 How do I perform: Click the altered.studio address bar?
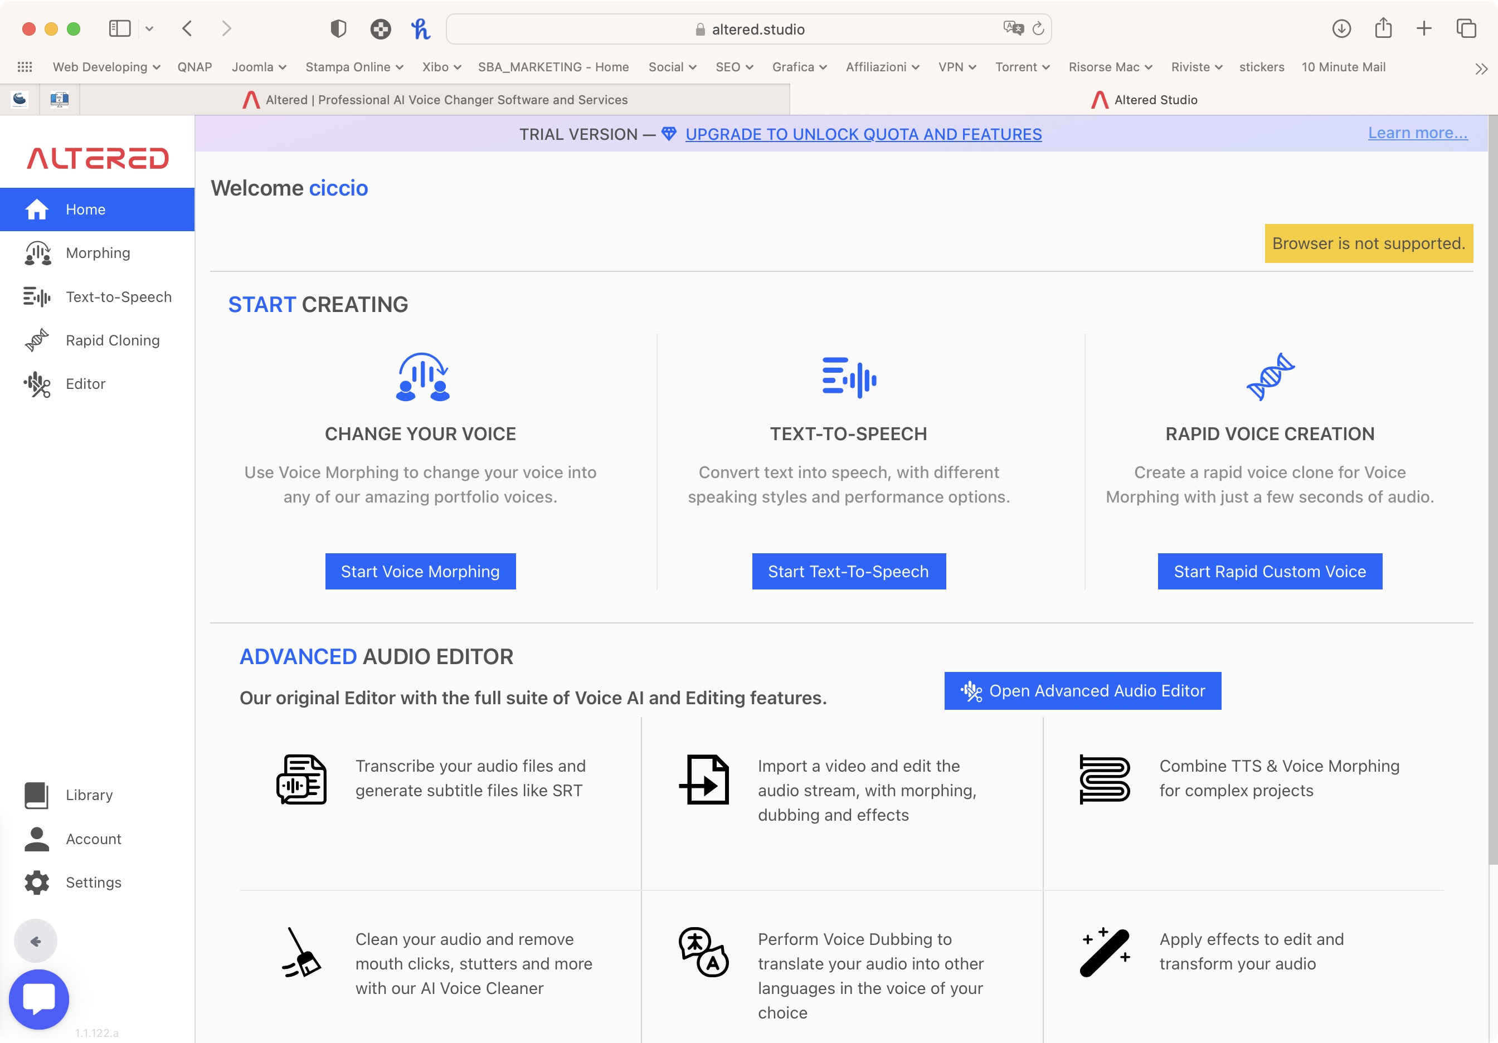click(x=748, y=29)
